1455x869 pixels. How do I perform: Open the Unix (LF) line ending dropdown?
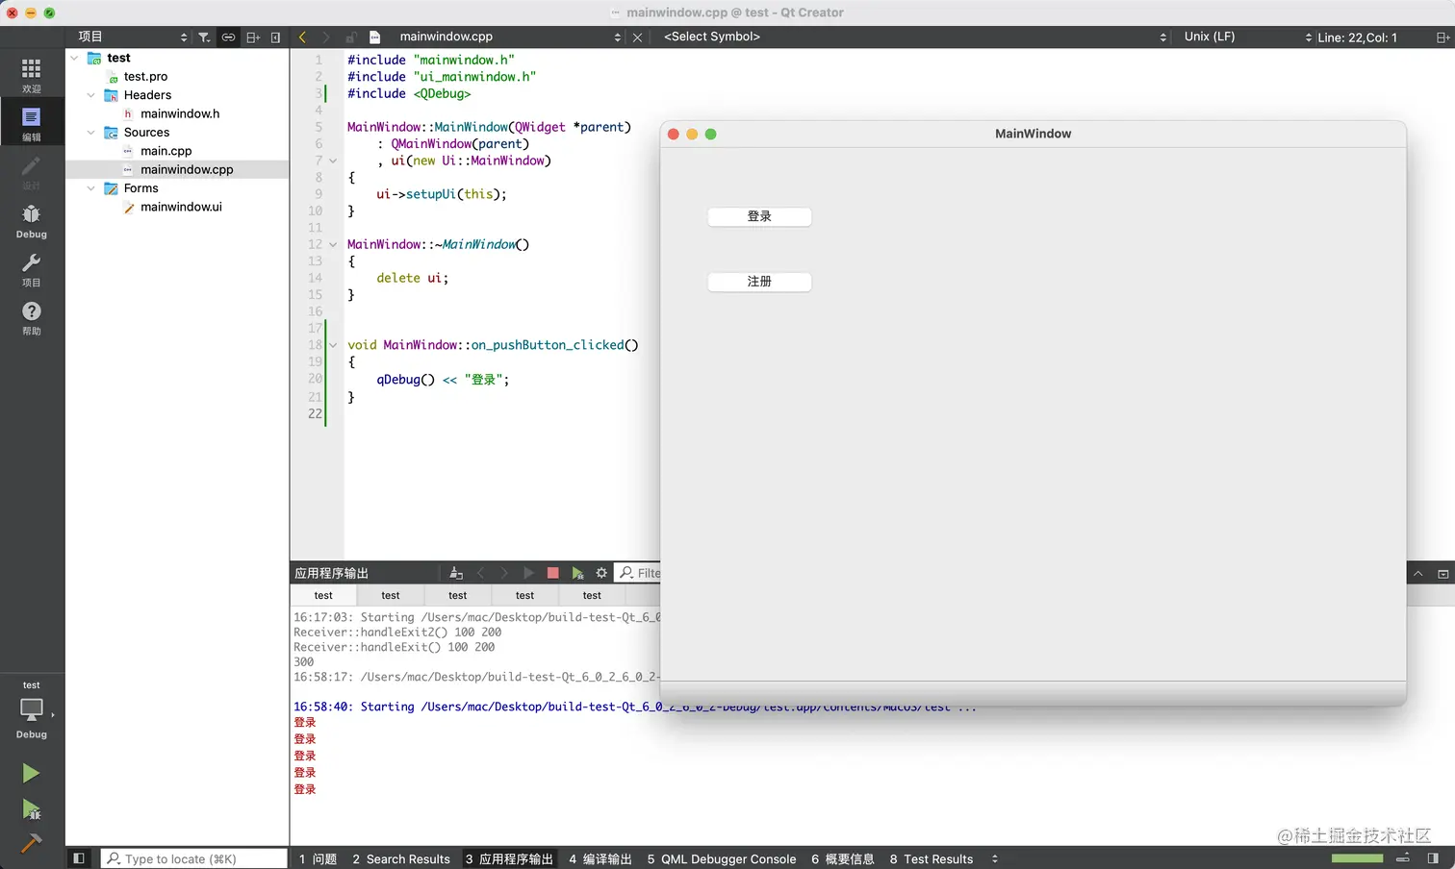click(x=1246, y=37)
